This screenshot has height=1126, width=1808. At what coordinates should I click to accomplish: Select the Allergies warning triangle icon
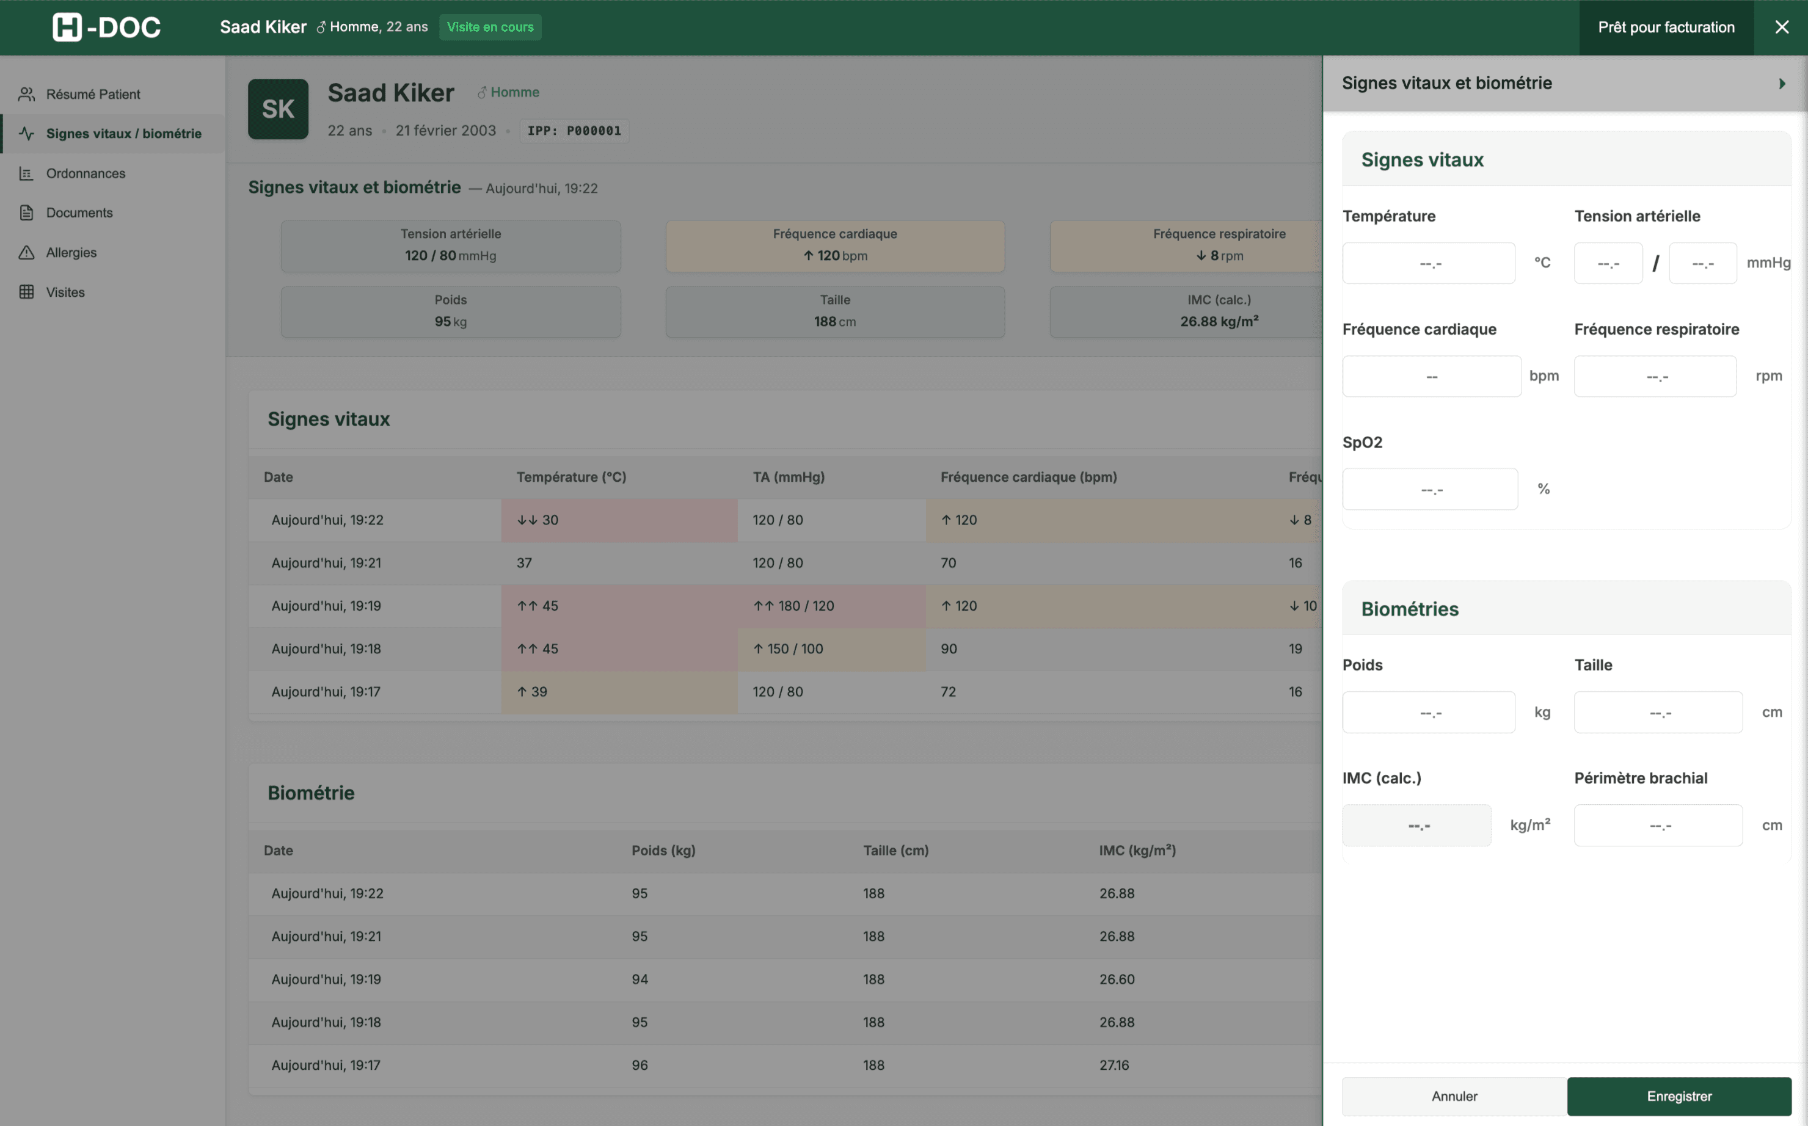click(27, 252)
